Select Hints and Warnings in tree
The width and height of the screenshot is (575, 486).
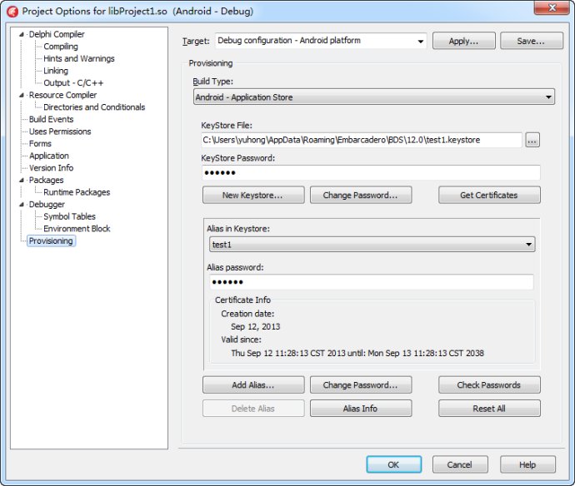[79, 58]
